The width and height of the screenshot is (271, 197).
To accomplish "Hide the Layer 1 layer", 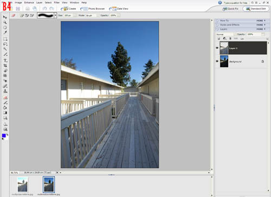I will tap(217, 48).
